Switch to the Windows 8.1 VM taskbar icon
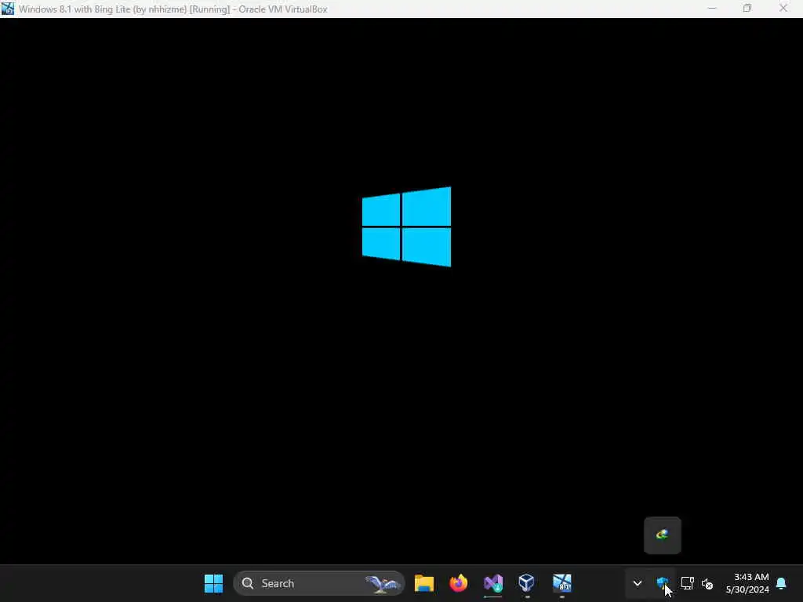This screenshot has height=602, width=803. [x=561, y=583]
